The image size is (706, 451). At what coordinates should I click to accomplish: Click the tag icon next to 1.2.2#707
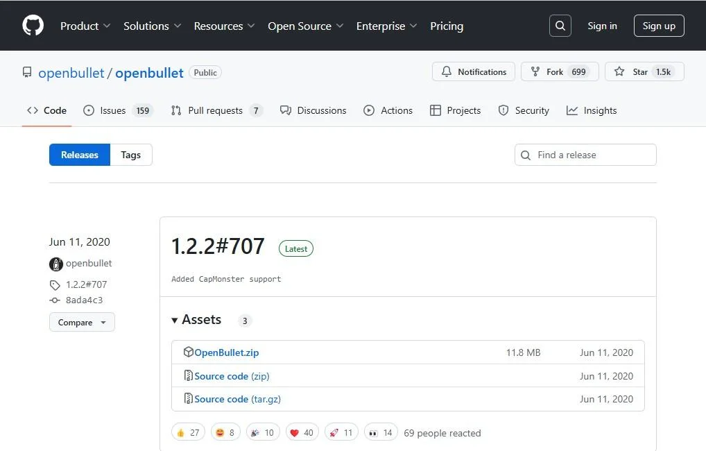55,284
